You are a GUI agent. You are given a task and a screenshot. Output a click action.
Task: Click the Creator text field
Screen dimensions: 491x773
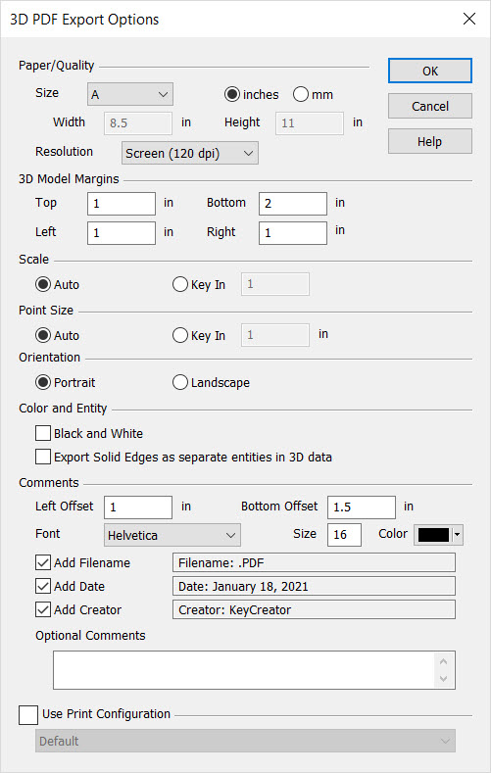[x=314, y=609]
